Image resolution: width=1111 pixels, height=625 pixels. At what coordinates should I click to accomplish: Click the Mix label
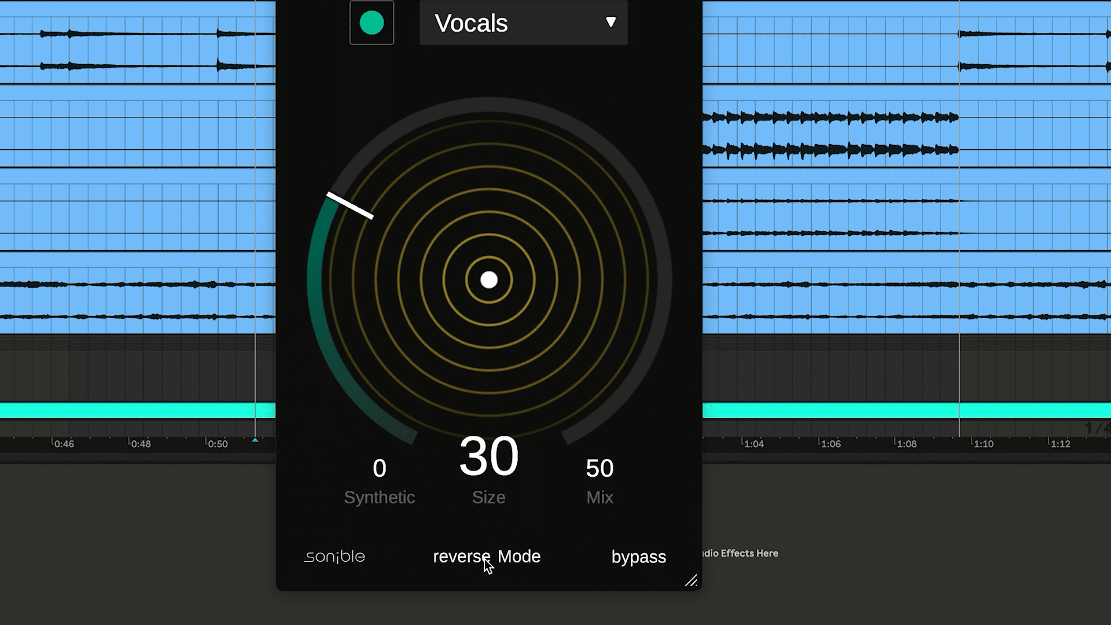click(599, 497)
